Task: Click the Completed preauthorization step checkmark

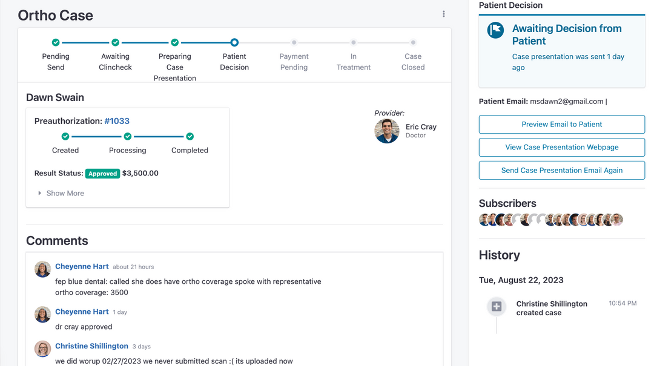Action: (x=190, y=137)
